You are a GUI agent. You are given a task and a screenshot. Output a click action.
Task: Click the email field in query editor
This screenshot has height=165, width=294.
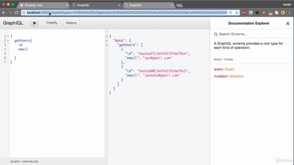click(x=23, y=49)
